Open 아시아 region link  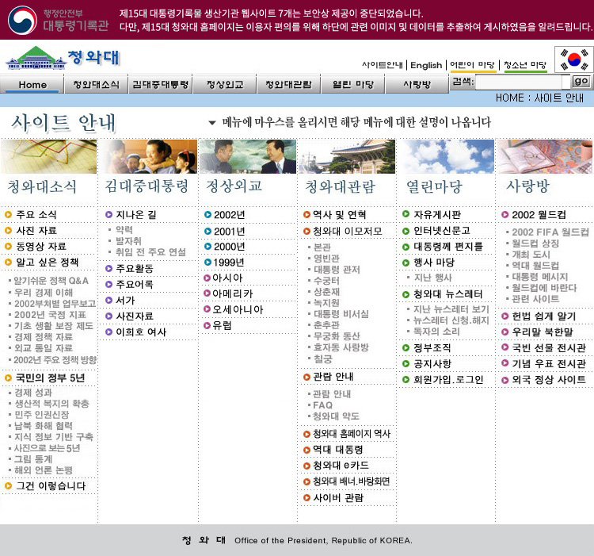point(227,278)
